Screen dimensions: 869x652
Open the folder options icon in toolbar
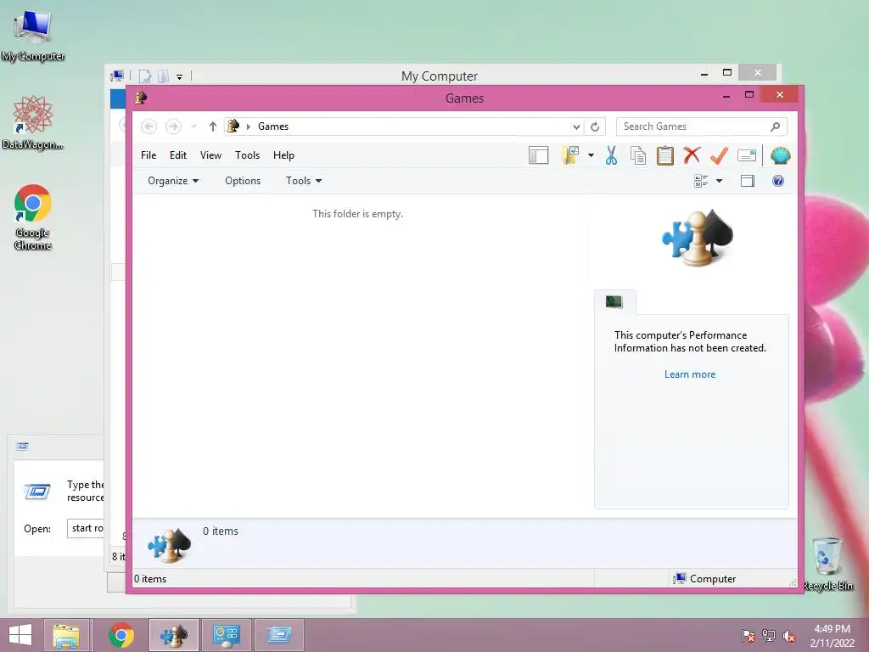click(570, 155)
